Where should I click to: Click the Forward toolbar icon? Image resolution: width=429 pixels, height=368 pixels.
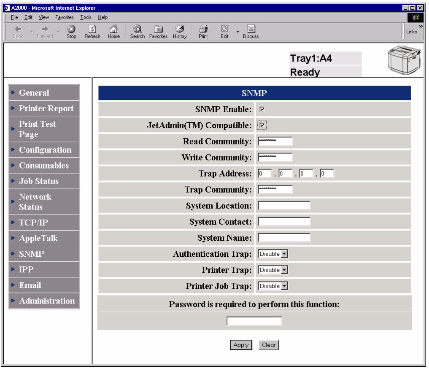45,32
